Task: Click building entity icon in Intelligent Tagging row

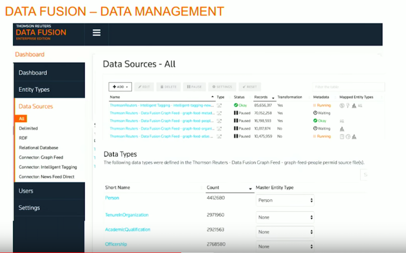Action: tap(354, 105)
